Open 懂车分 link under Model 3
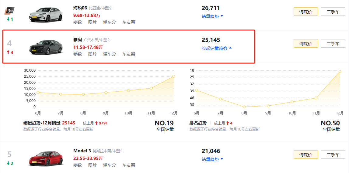This screenshot has height=173, width=349. tap(109, 165)
